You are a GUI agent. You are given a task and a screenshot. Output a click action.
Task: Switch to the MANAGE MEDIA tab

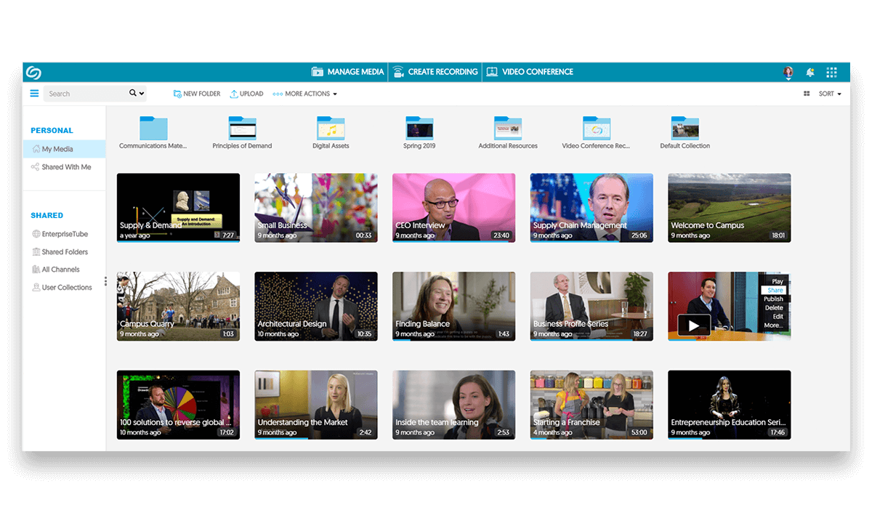tap(347, 72)
